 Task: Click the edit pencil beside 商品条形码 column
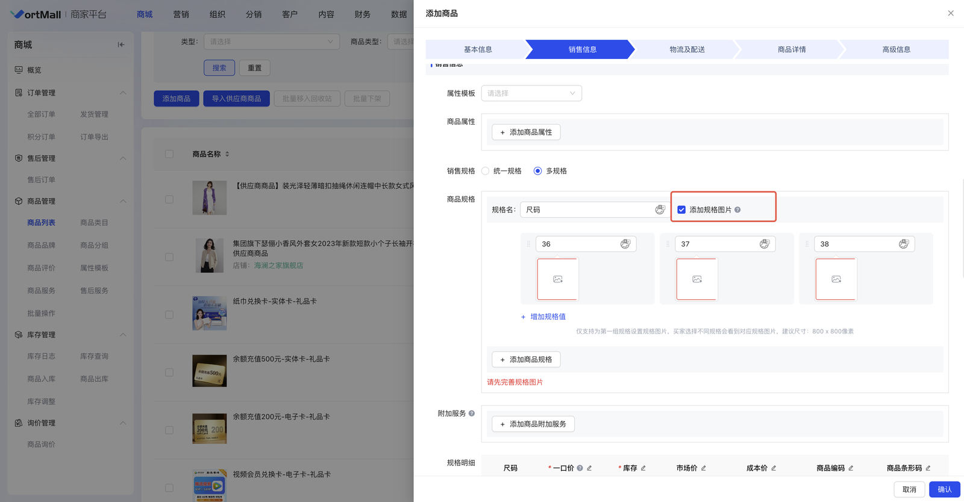pos(928,468)
